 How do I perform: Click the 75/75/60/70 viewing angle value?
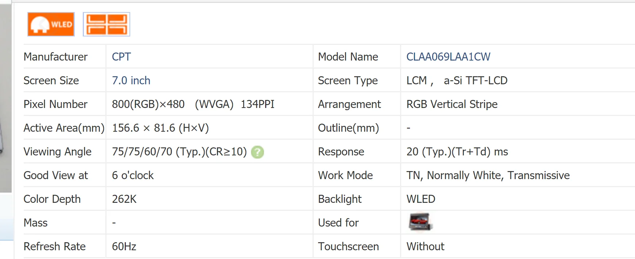point(179,152)
